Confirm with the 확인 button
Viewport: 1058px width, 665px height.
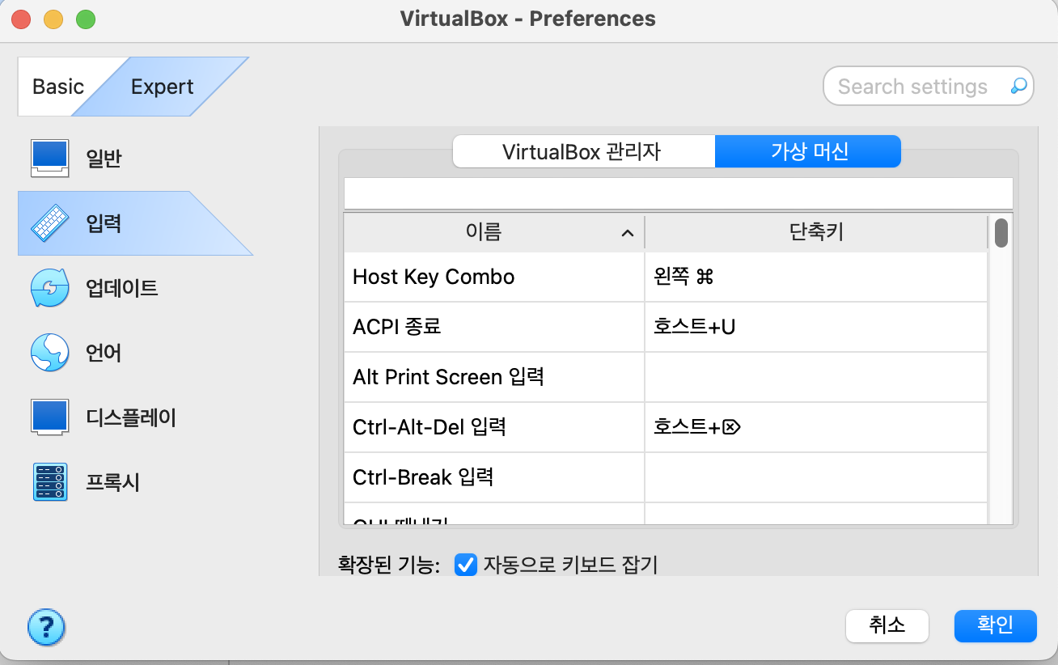coord(996,625)
